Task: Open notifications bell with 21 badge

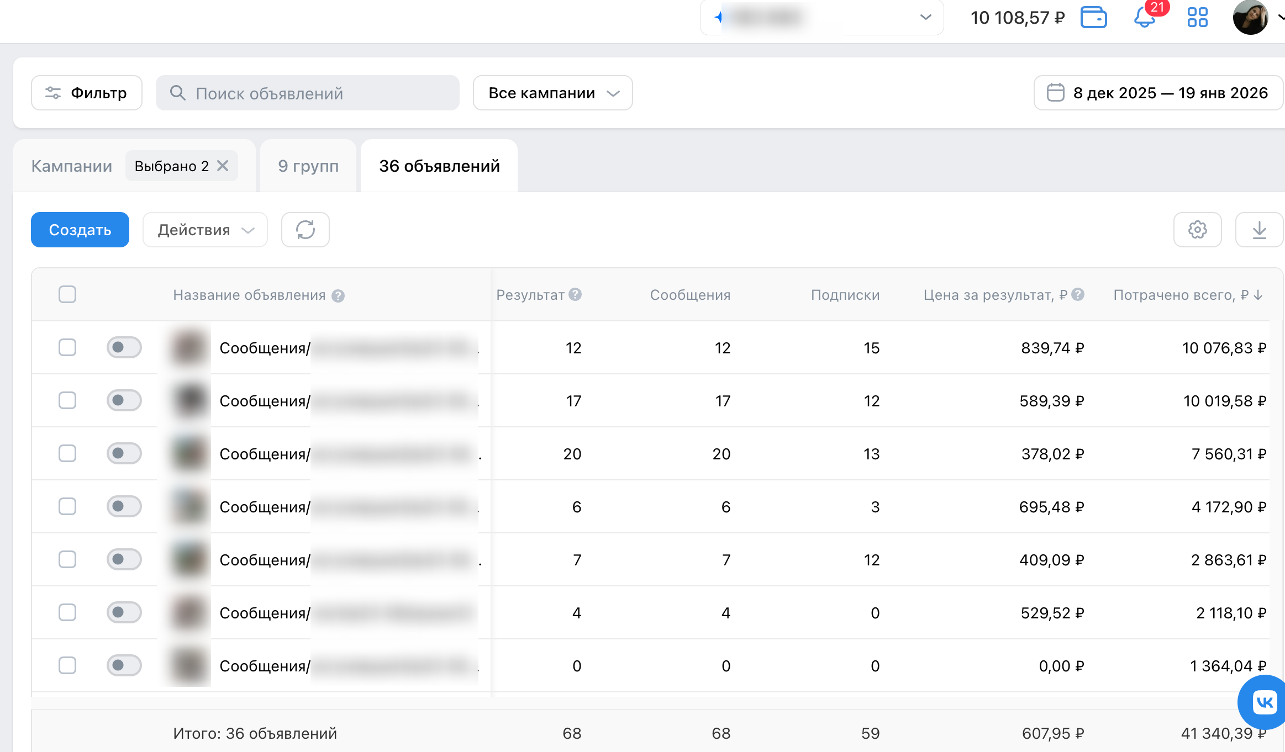Action: [1144, 18]
